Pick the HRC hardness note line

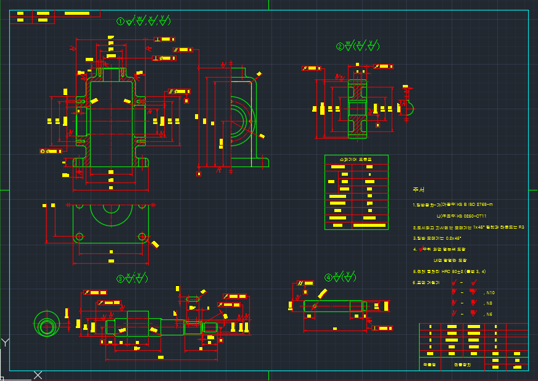[449, 271]
